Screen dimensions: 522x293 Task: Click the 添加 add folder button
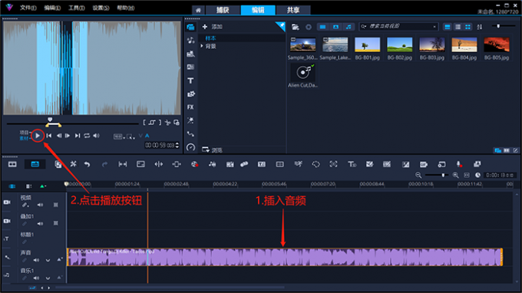point(213,27)
